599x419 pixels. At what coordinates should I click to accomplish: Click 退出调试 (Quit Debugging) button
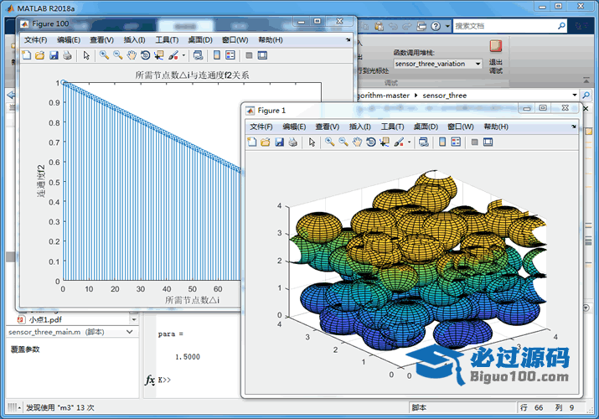(x=496, y=48)
